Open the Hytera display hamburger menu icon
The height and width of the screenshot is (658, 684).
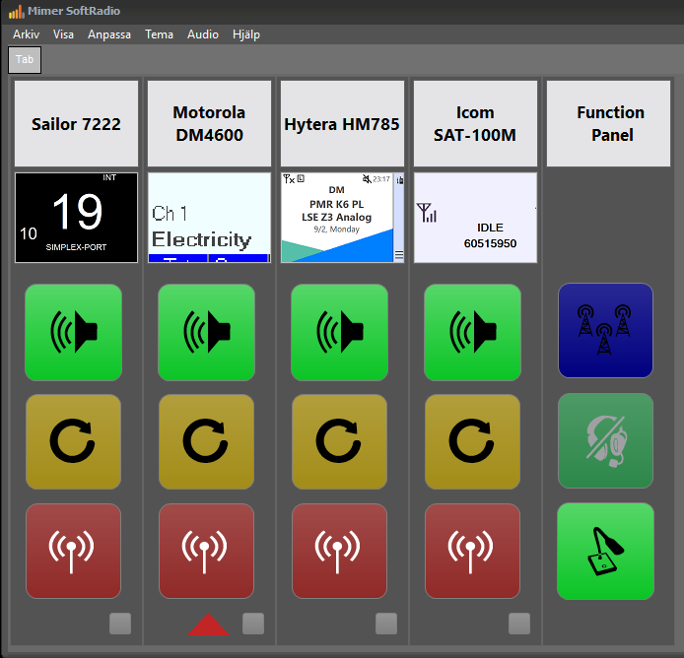point(399,255)
